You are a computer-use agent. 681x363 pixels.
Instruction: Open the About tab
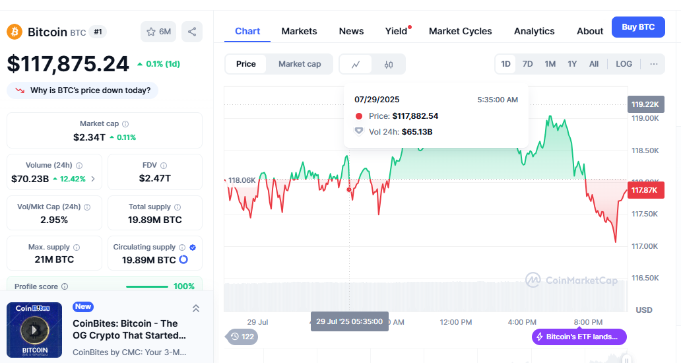[590, 31]
